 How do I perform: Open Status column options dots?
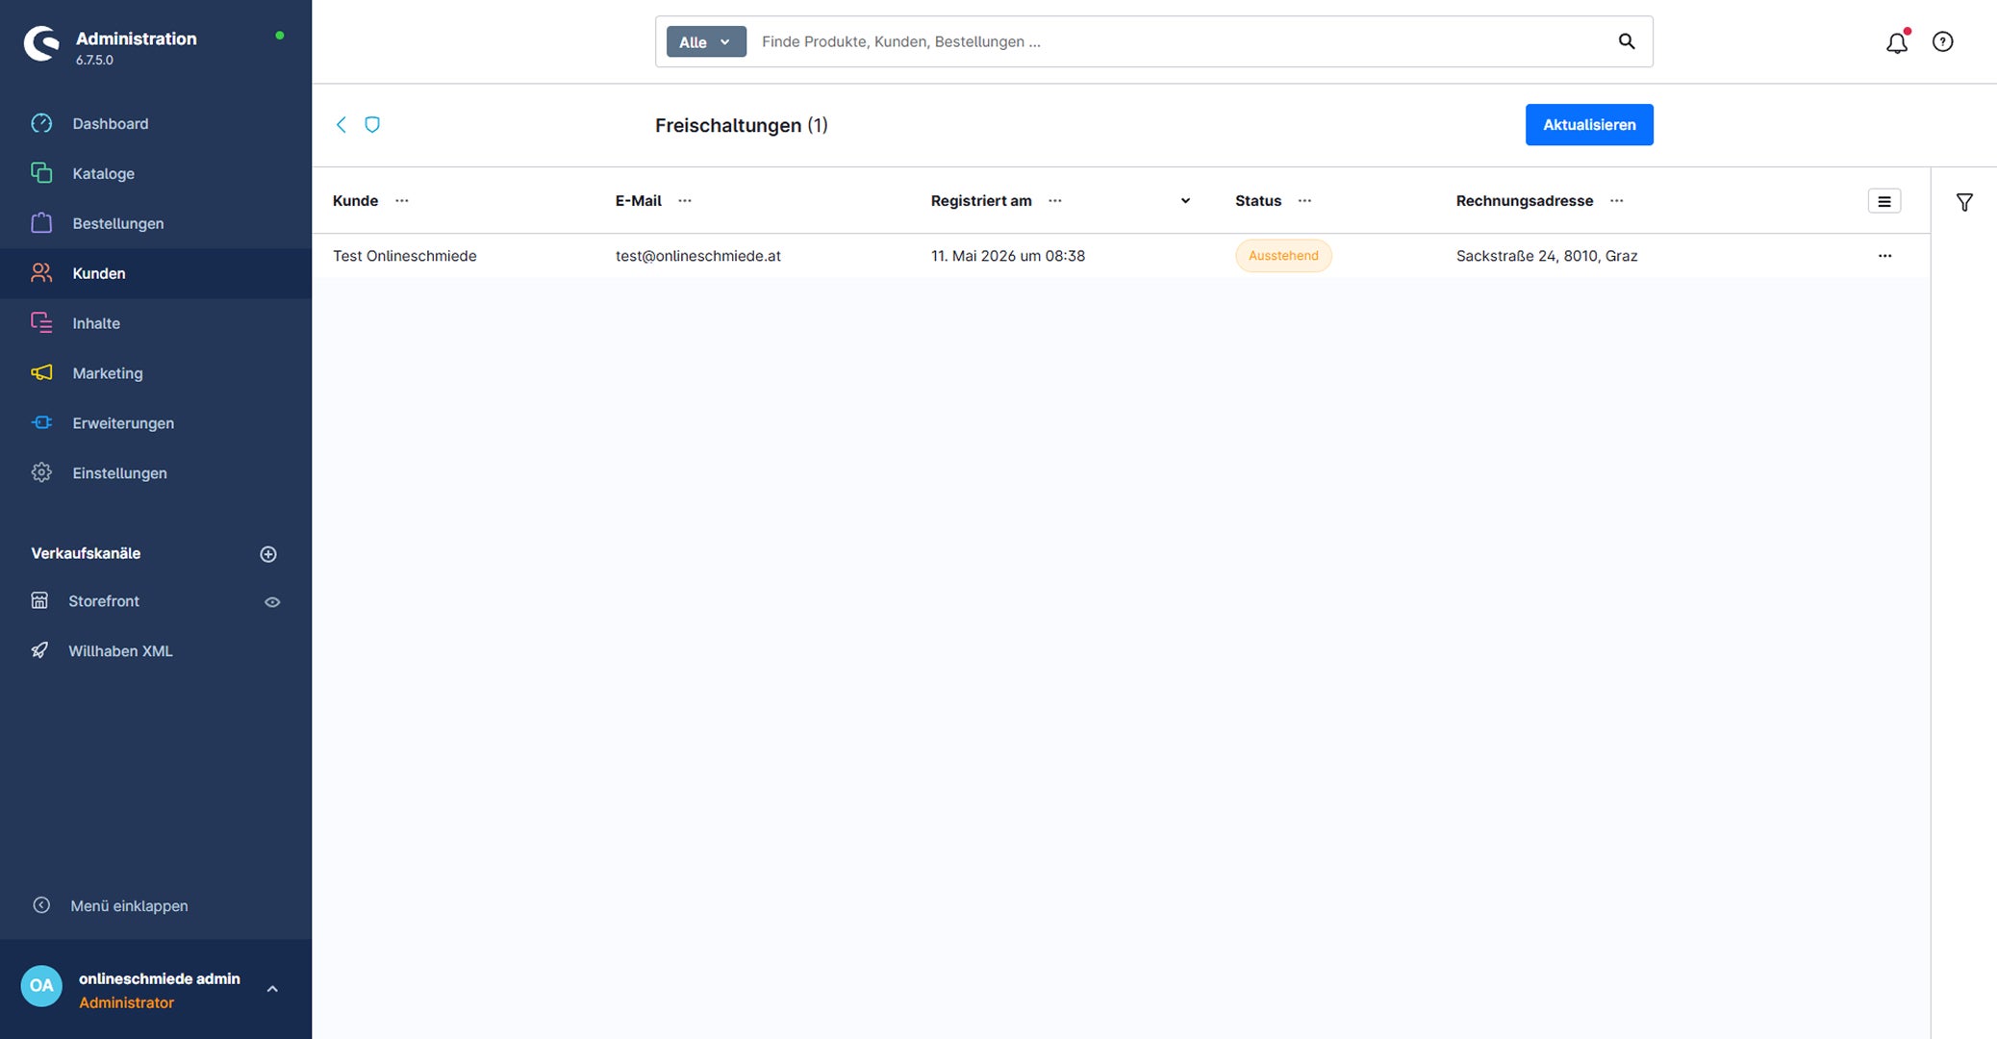[x=1304, y=201]
